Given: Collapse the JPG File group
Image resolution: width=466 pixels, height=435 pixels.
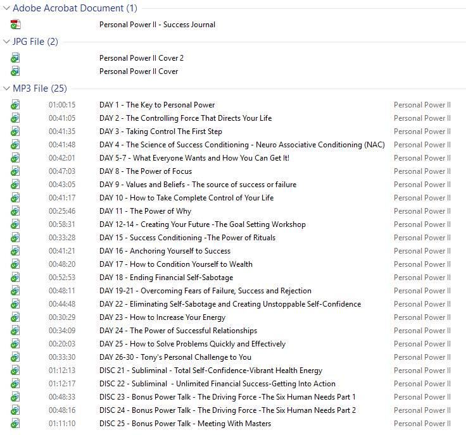Looking at the screenshot, I should click(6, 42).
